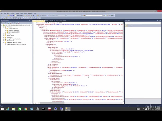This screenshot has width=162, height=121.
Task: Open the Tools menu
Action: tap(25, 13)
